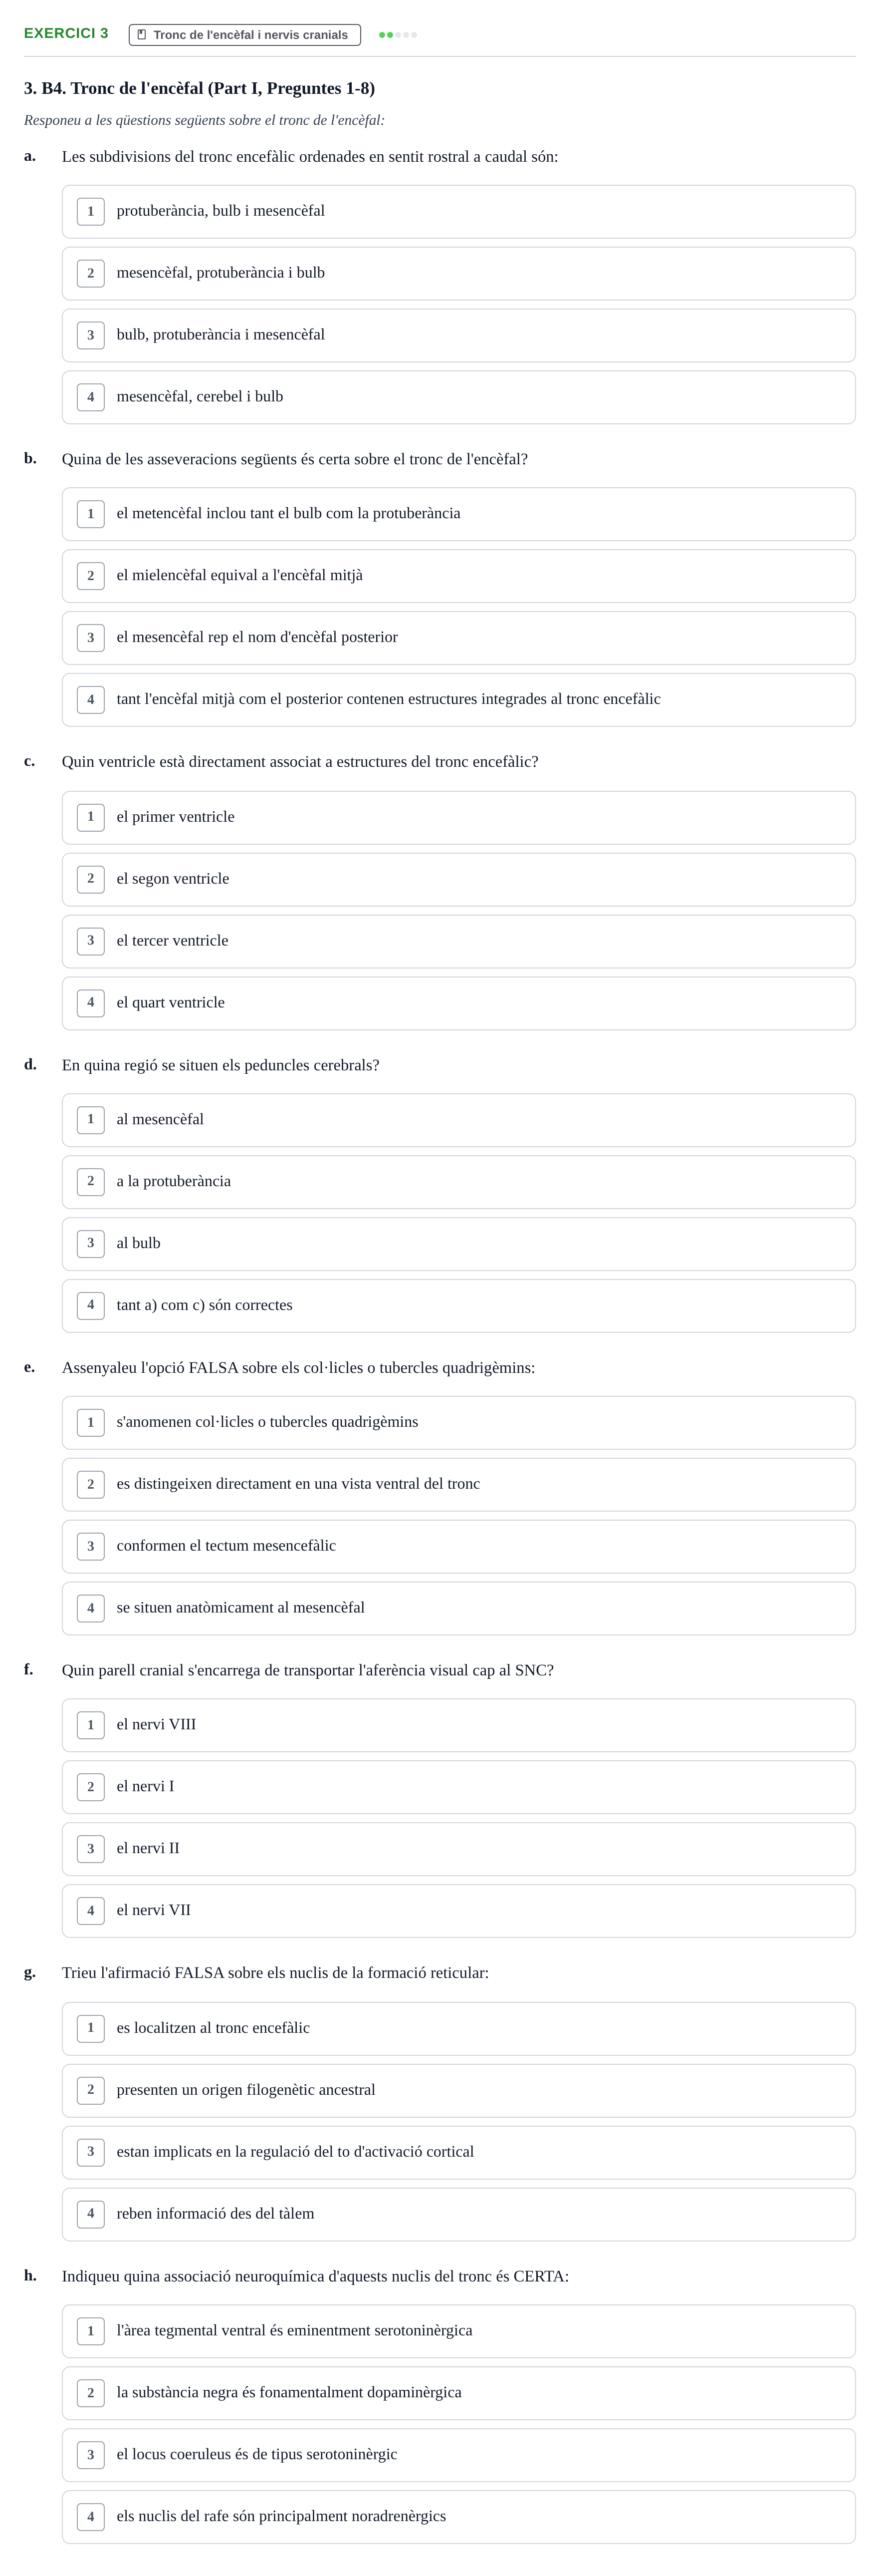Image resolution: width=880 pixels, height=2576 pixels.
Task: Select 'el quart ventricle' answer
Action: [458, 1003]
